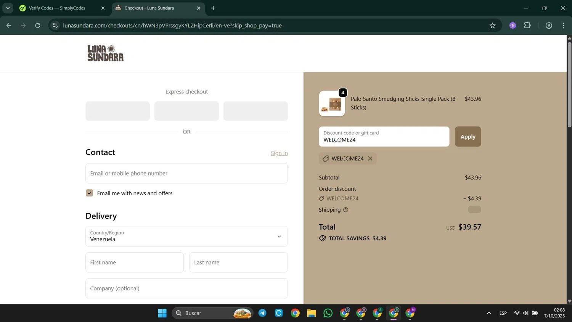Open the tab search dropdown arrow
This screenshot has width=572, height=322.
tap(8, 8)
